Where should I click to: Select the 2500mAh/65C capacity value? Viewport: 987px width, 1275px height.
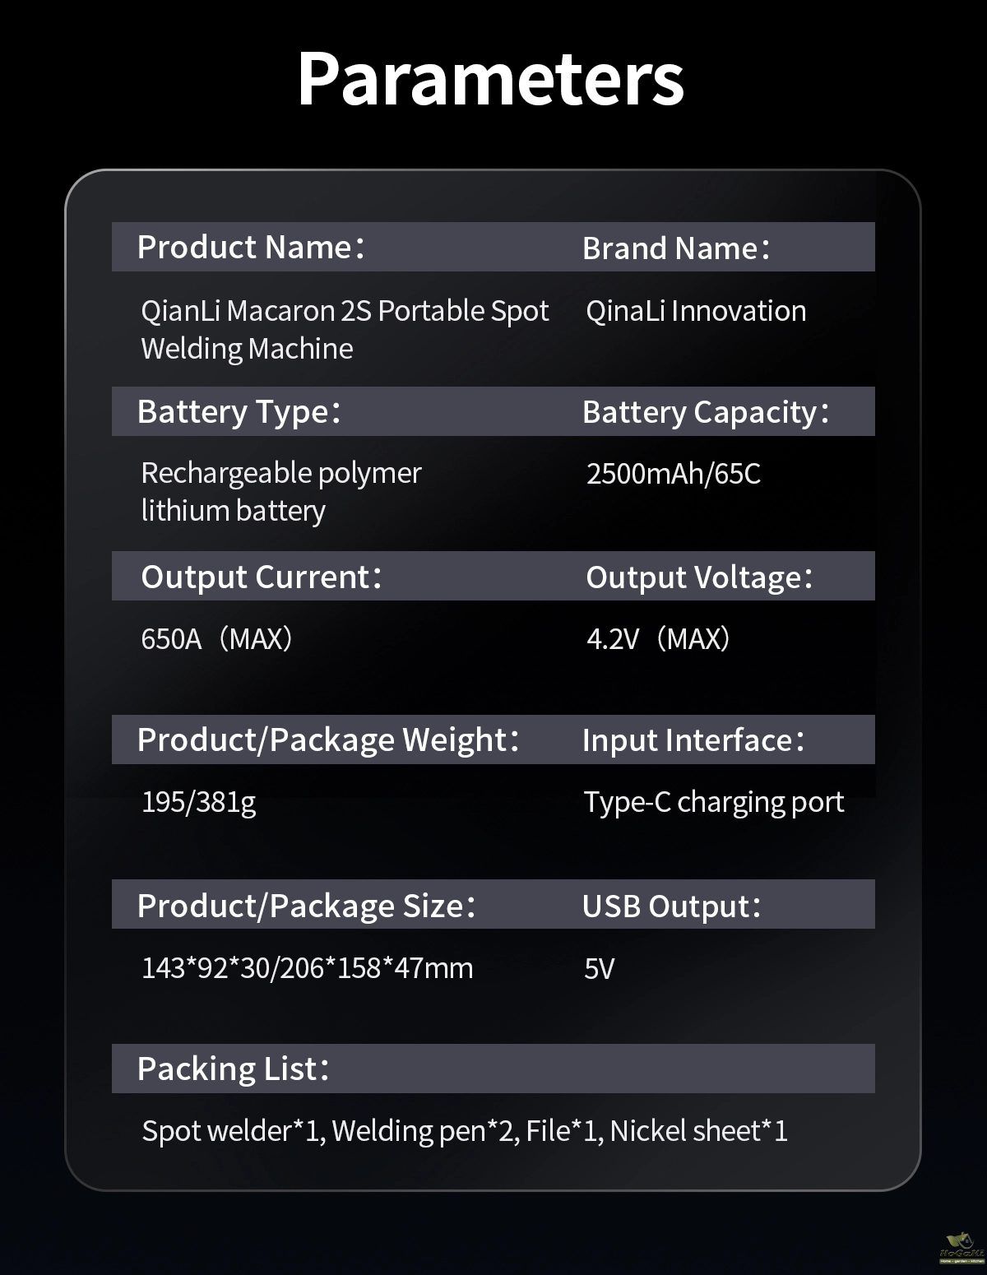(673, 474)
